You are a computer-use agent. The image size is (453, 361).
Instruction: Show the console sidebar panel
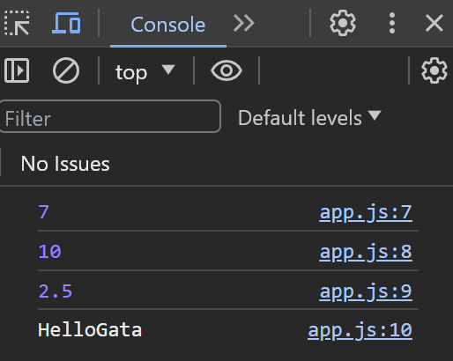(17, 70)
